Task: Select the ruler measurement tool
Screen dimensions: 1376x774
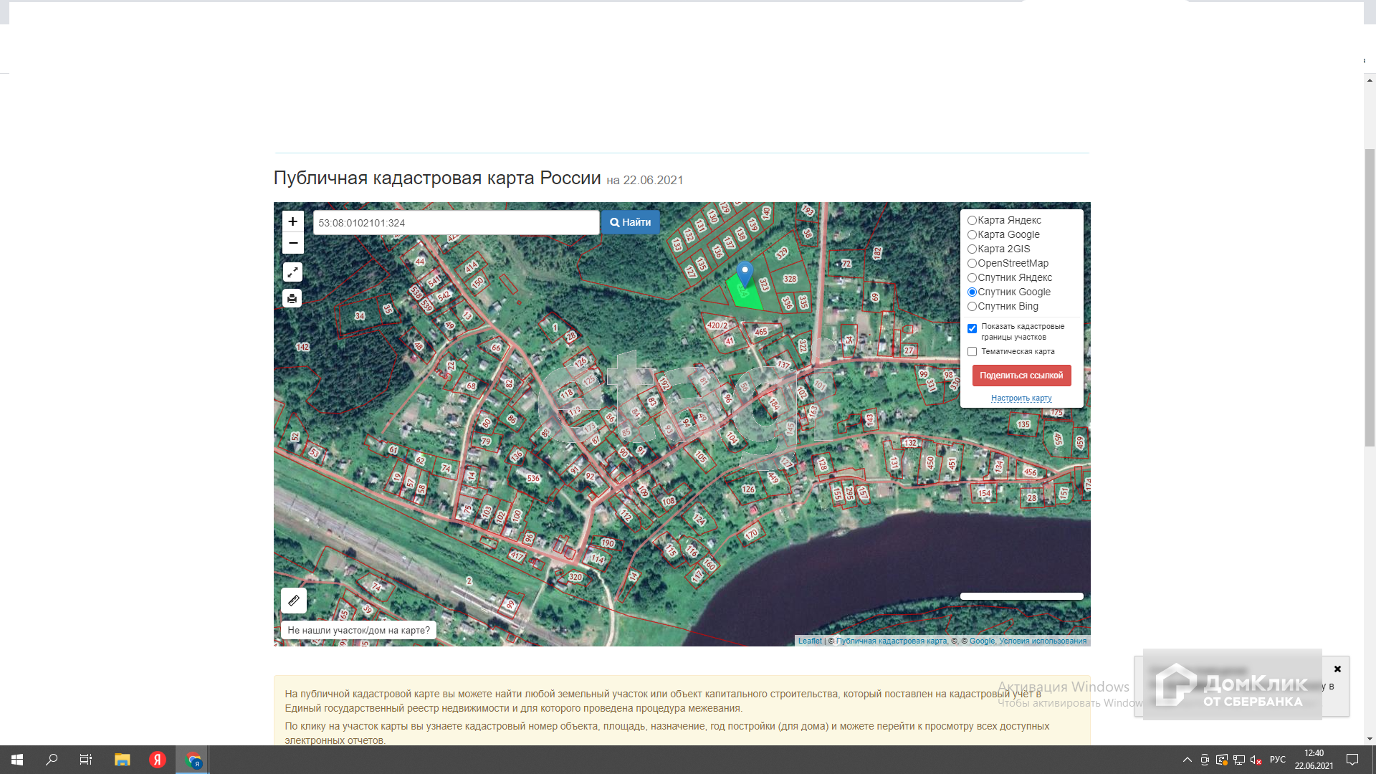Action: click(x=294, y=601)
